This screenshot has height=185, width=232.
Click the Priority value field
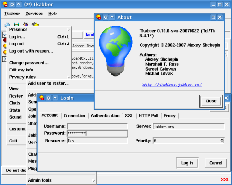coord(187,141)
